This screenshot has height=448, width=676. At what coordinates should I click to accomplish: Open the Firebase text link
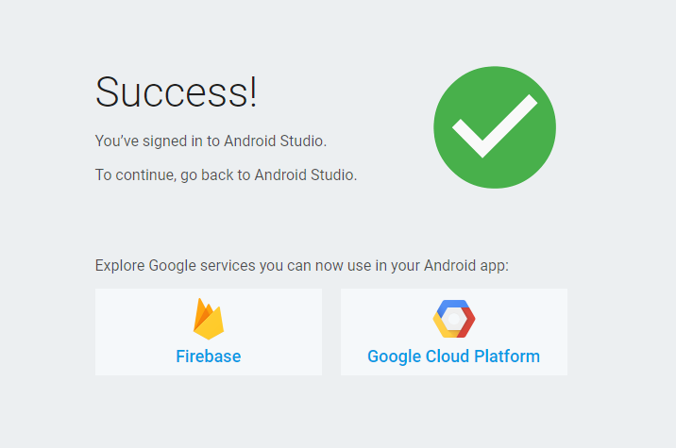pyautogui.click(x=208, y=357)
